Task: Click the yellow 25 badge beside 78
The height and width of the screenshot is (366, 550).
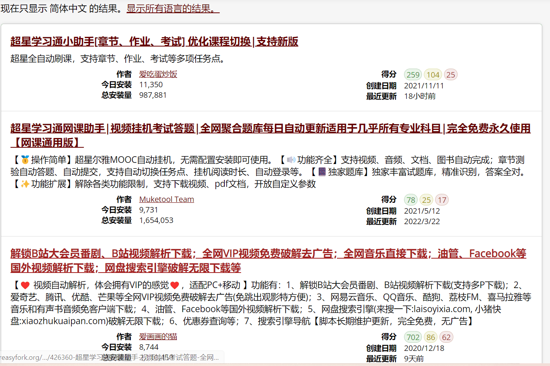Action: tap(427, 200)
